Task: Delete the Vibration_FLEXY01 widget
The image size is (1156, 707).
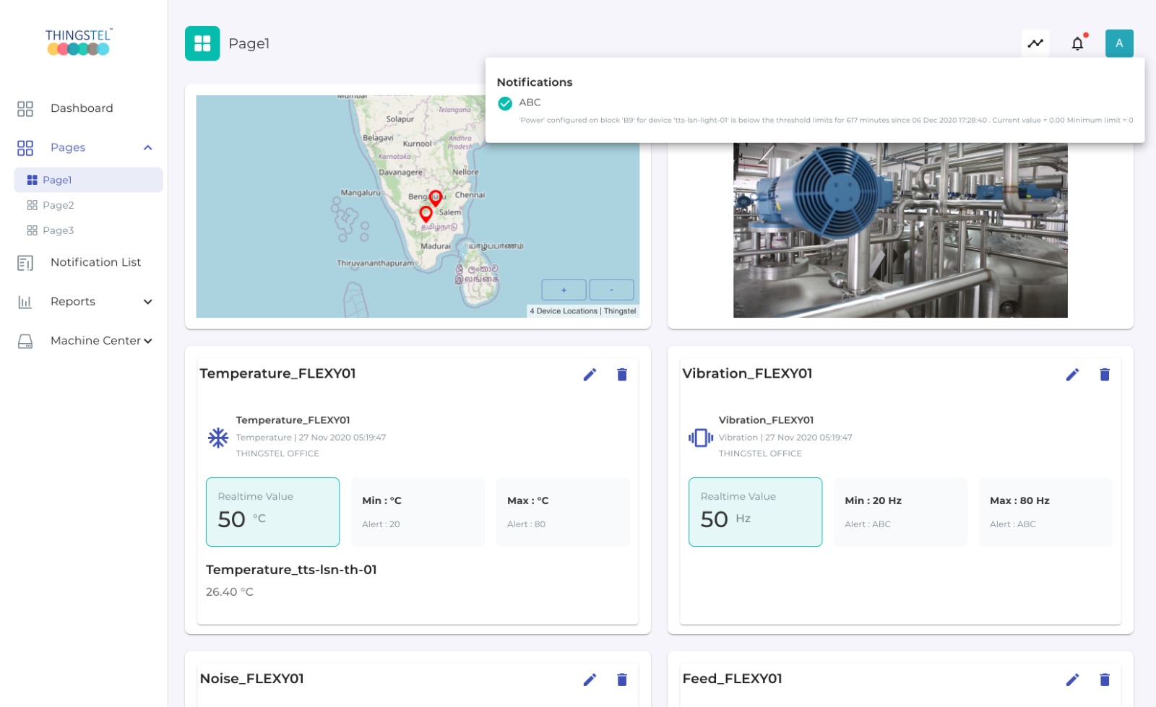Action: click(1104, 374)
